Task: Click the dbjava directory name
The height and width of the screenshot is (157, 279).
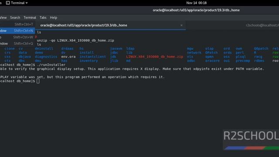Action: [24, 57]
